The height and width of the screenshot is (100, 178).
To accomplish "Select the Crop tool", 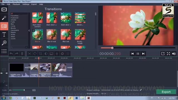I will click(40, 54).
